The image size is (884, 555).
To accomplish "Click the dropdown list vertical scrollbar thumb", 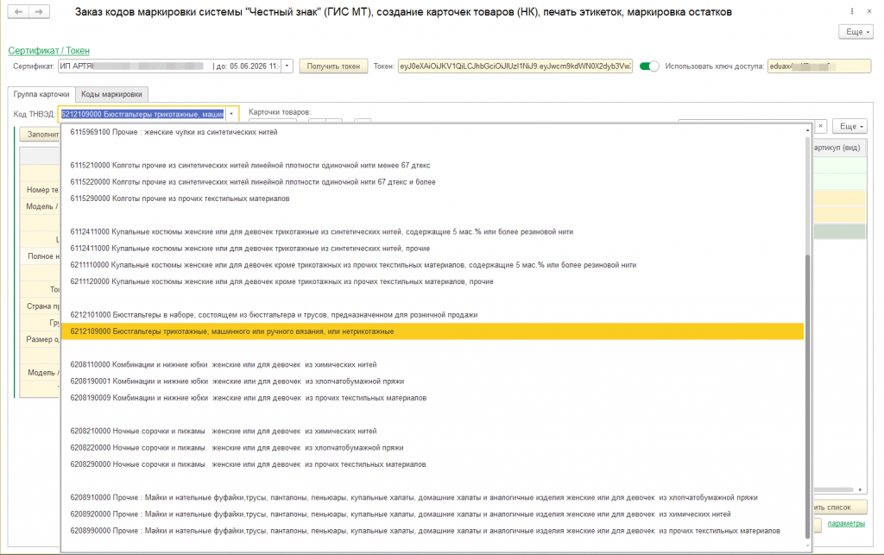I will (x=807, y=397).
